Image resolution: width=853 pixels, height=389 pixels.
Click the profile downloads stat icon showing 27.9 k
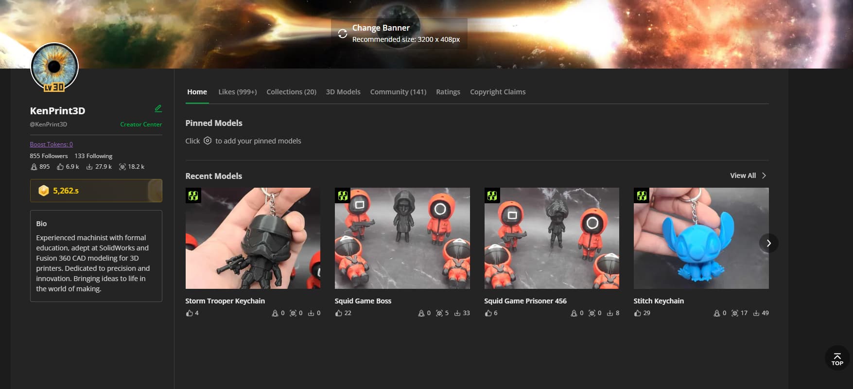click(89, 167)
